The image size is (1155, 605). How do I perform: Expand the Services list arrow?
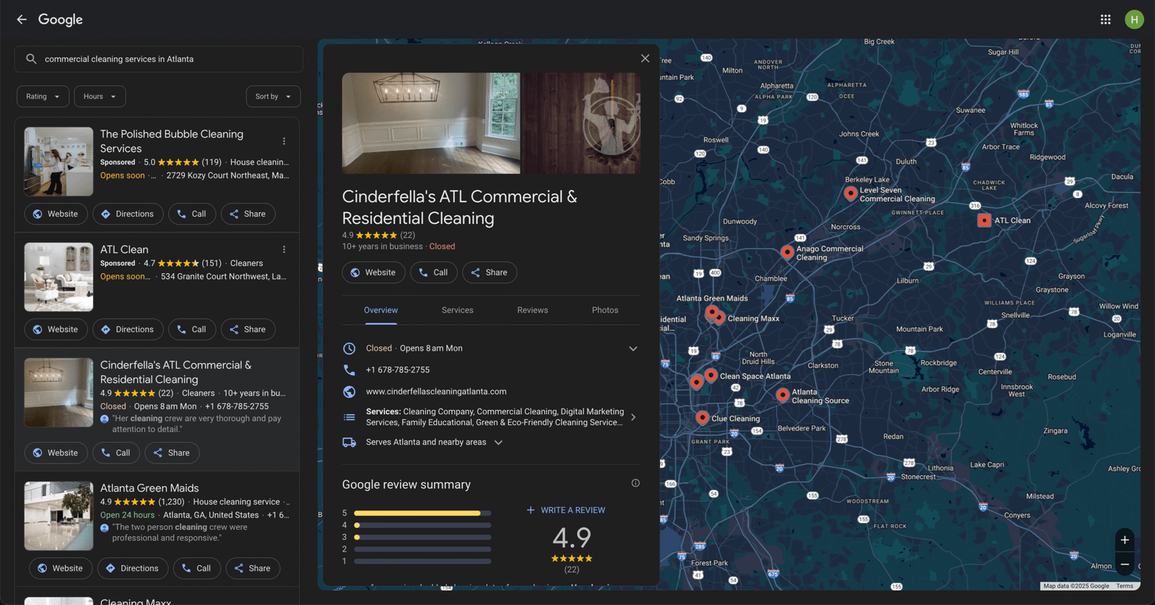point(633,417)
